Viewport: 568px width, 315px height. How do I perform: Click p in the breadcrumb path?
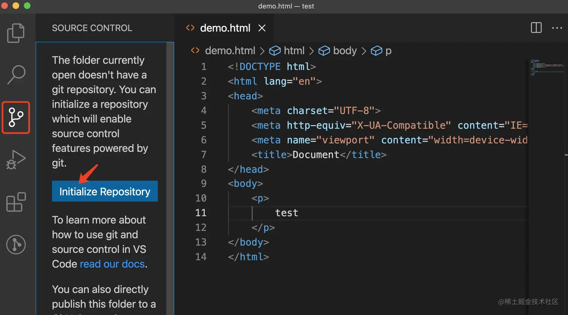pyautogui.click(x=388, y=51)
